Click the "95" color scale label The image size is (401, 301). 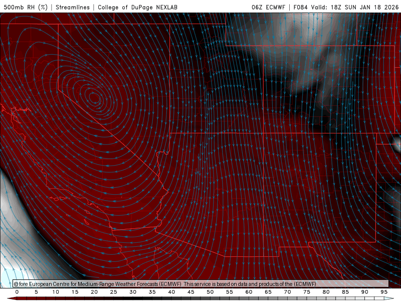click(384, 292)
